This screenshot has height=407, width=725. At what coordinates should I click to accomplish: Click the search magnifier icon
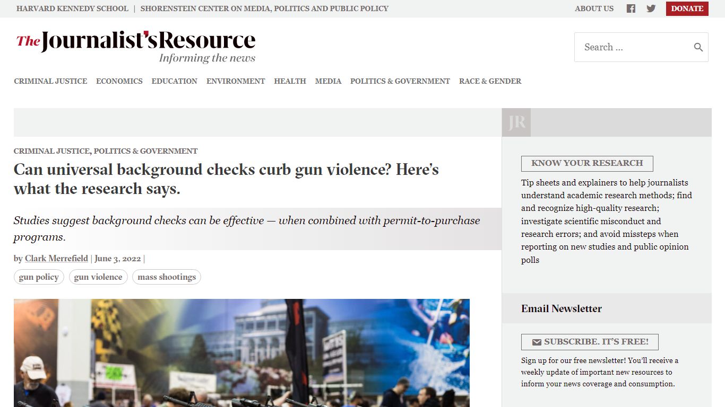698,47
